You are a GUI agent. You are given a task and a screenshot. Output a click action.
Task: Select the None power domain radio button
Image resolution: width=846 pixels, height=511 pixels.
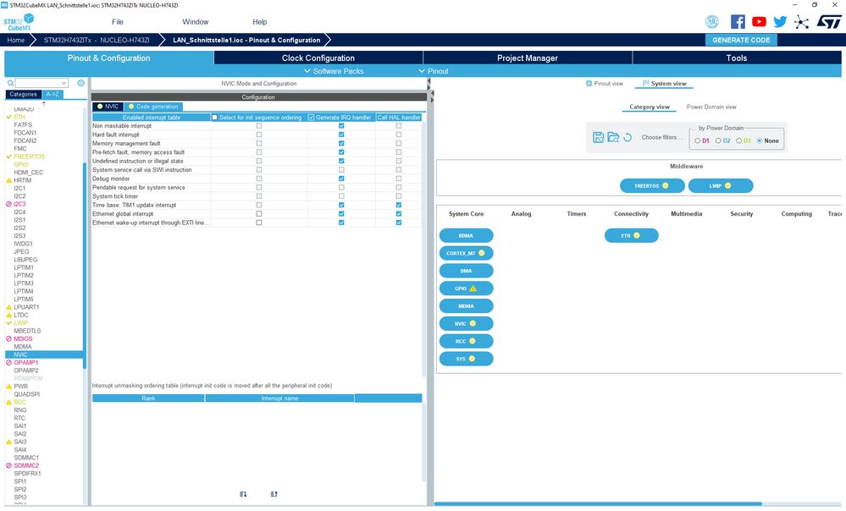pyautogui.click(x=760, y=140)
